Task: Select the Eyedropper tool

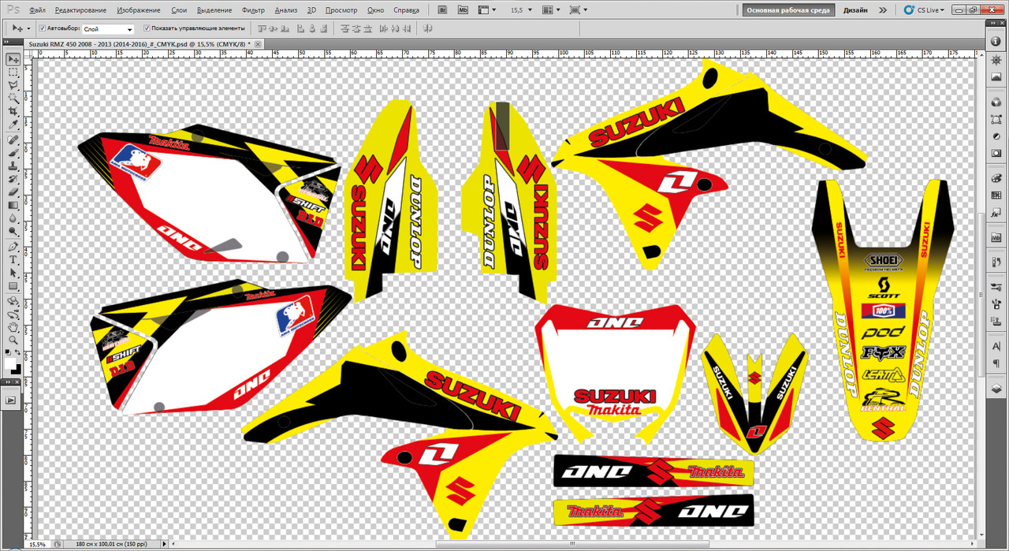Action: click(x=13, y=126)
